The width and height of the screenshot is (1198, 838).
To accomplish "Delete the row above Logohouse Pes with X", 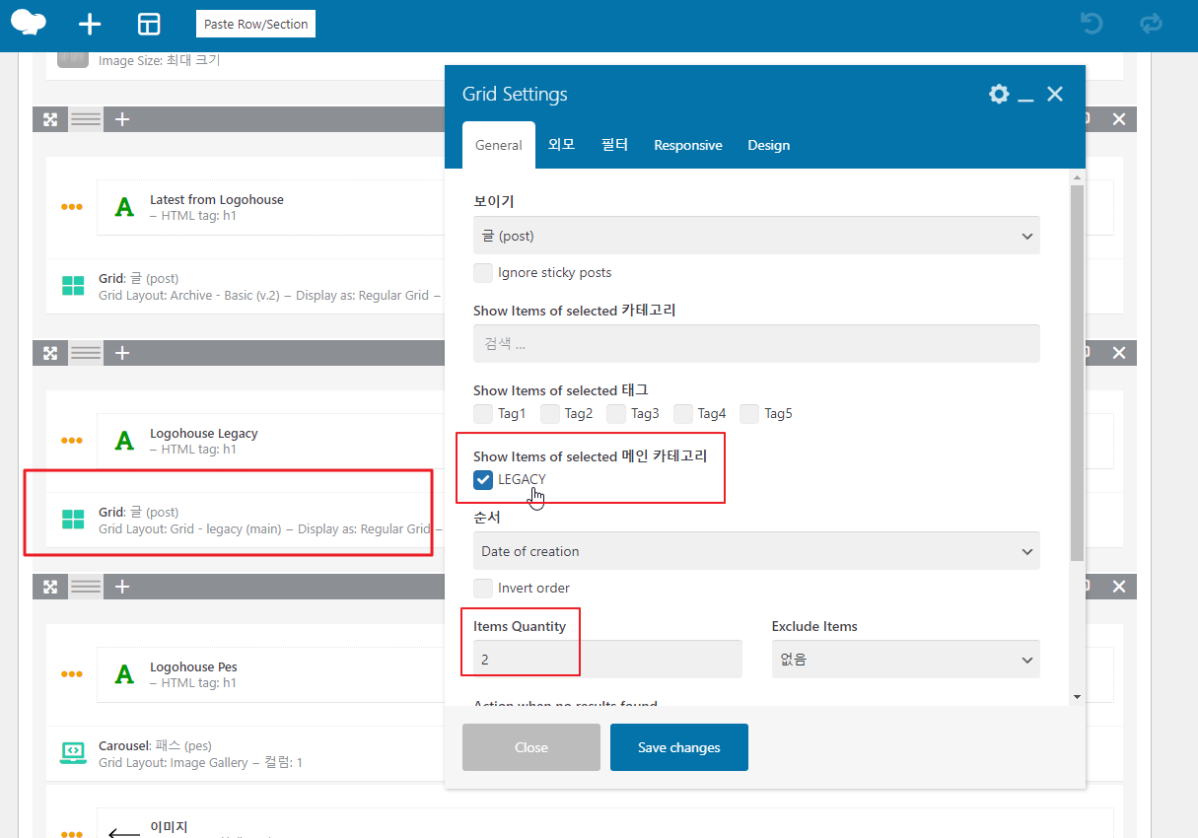I will pos(1119,587).
